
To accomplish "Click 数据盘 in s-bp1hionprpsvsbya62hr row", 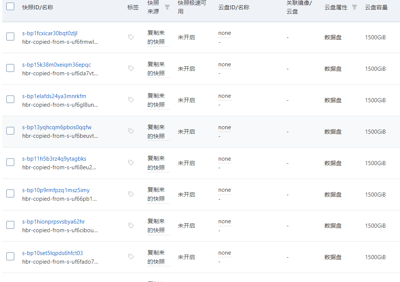I will tap(333, 226).
